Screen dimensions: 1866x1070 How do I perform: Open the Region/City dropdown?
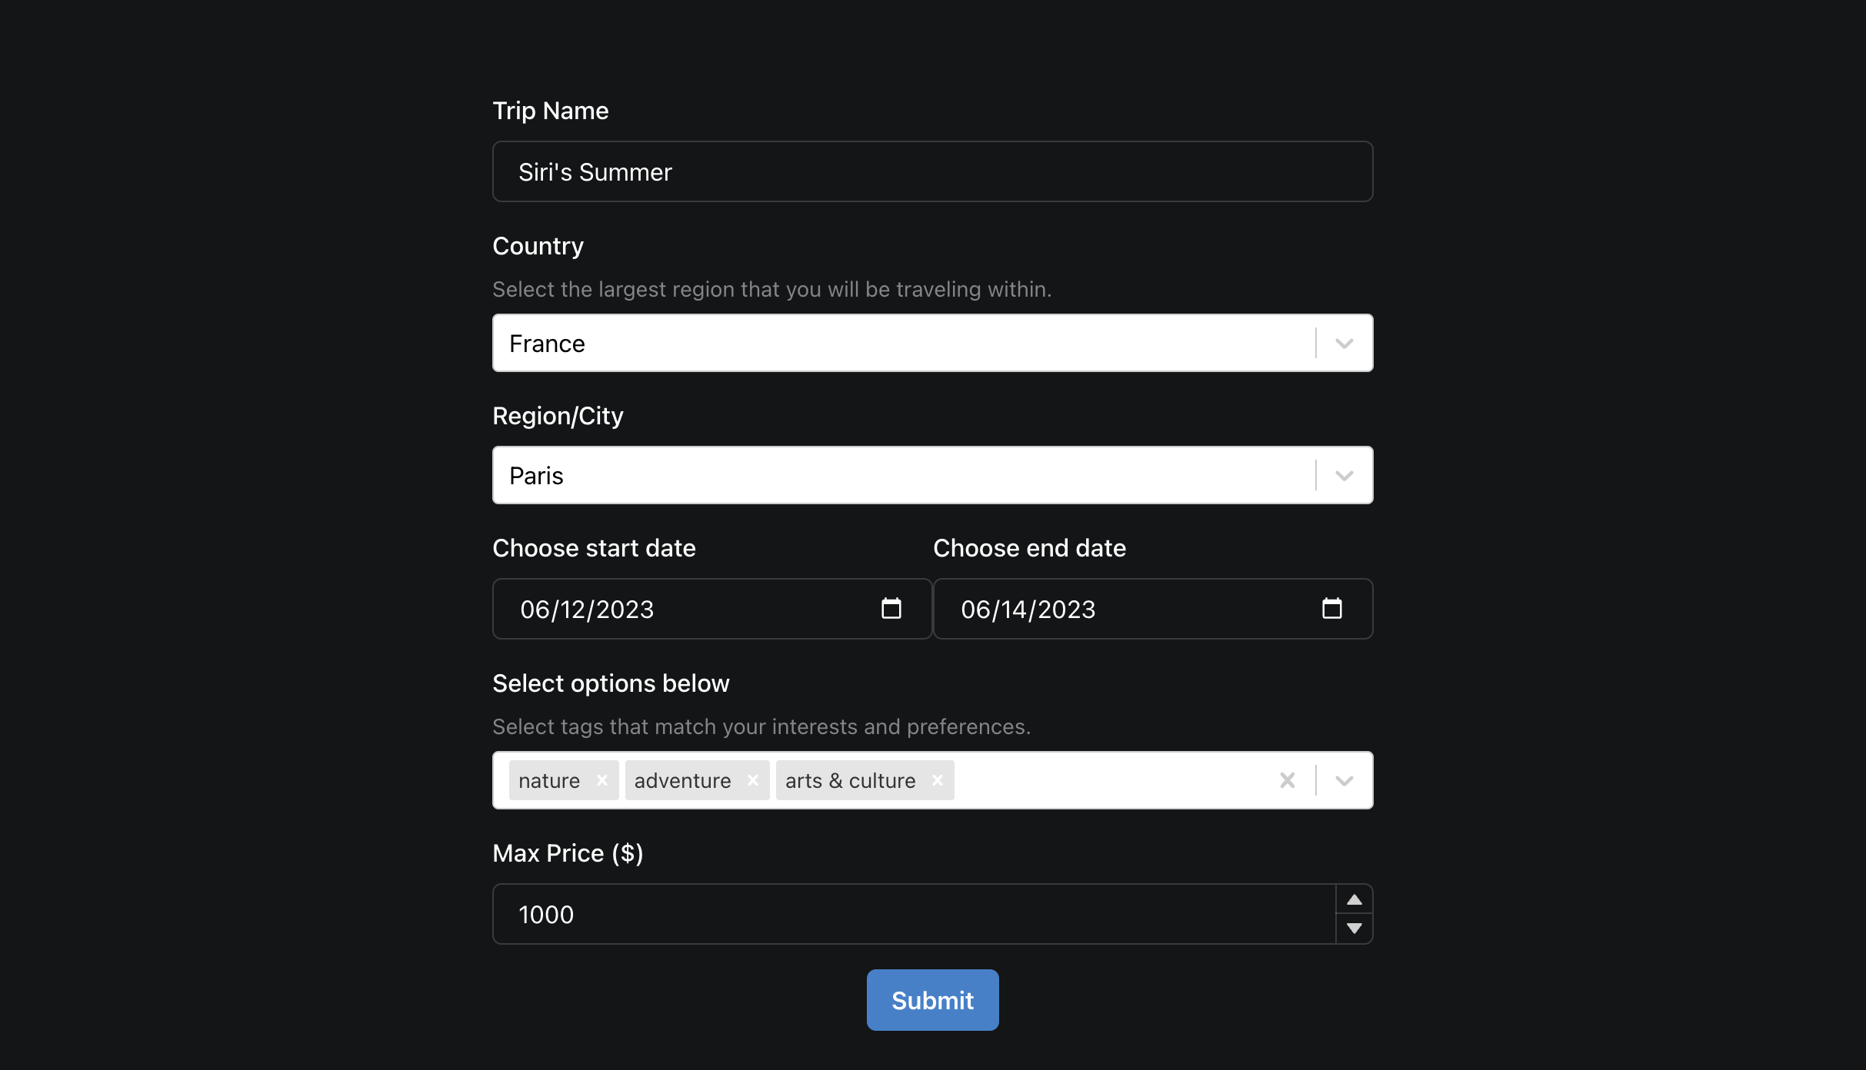pos(1343,475)
